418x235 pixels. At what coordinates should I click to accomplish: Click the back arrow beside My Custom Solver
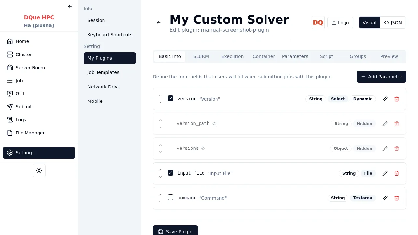pos(159,23)
